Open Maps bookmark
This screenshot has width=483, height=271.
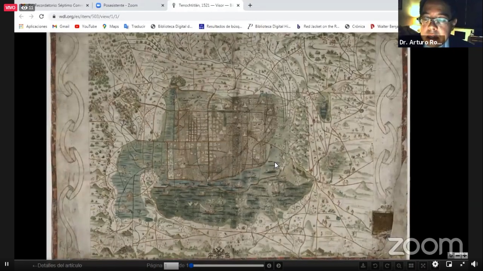coord(111,26)
